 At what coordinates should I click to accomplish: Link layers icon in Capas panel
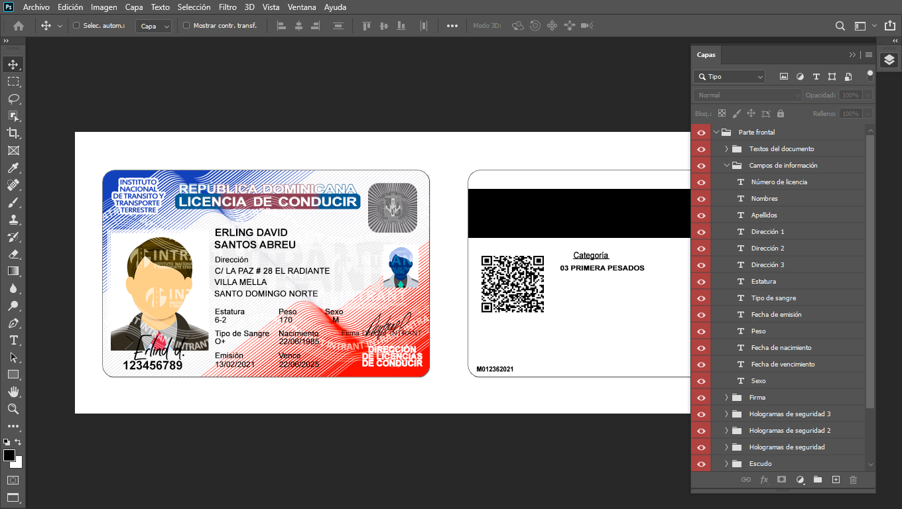745,479
